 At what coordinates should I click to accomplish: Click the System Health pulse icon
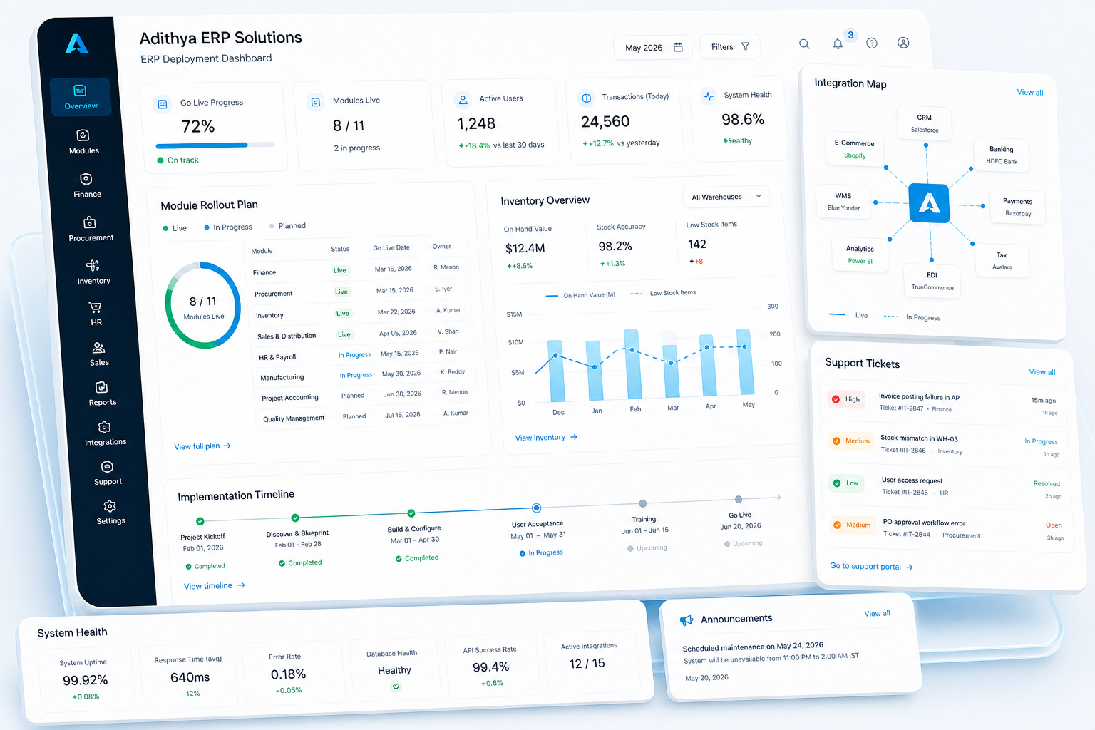(709, 96)
